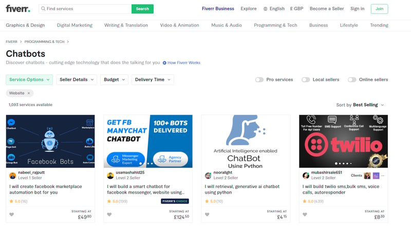
Task: Open the FB Manychat Chatbot thumbnail
Action: tap(148, 141)
